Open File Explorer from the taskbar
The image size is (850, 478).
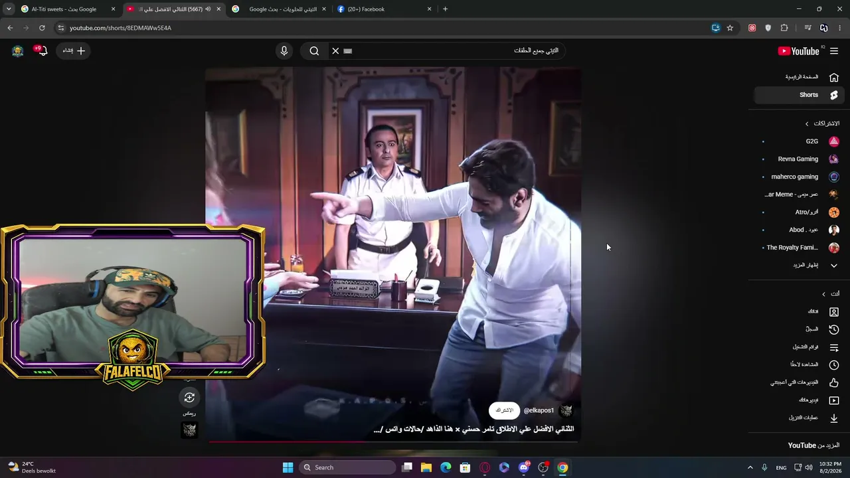pos(426,467)
